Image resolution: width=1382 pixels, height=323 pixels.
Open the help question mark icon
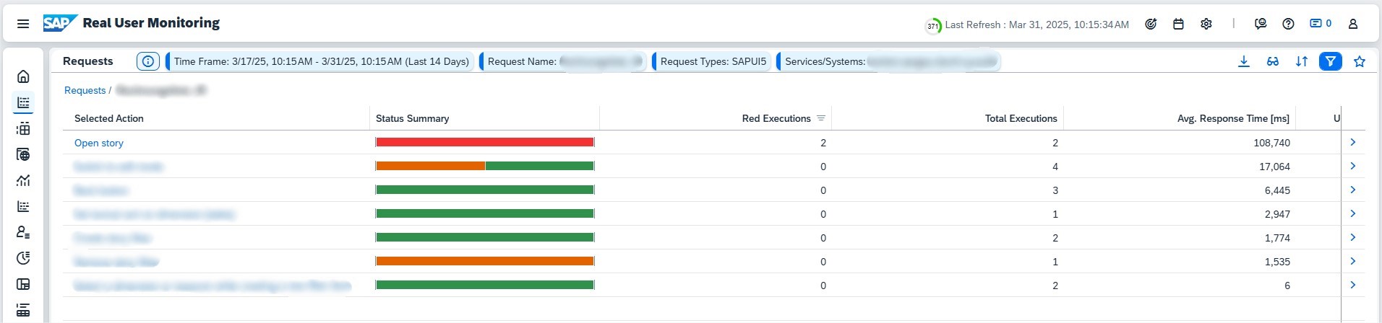[x=1287, y=24]
